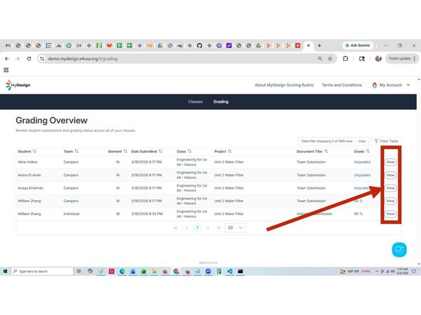Click Windows taskbar search box
The image size is (421, 315).
tap(42, 271)
